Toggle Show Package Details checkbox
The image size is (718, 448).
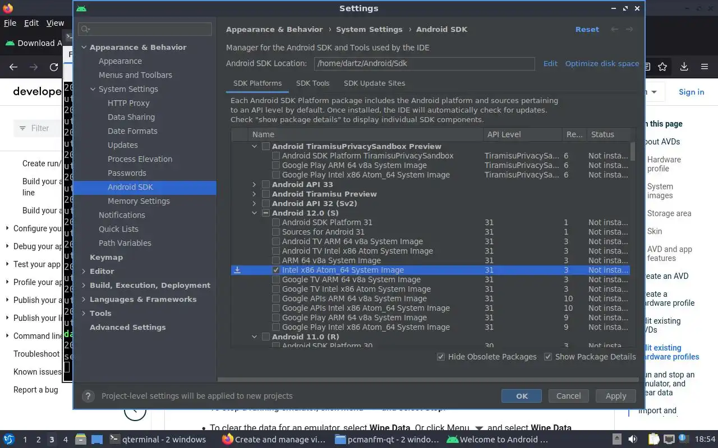(x=548, y=357)
